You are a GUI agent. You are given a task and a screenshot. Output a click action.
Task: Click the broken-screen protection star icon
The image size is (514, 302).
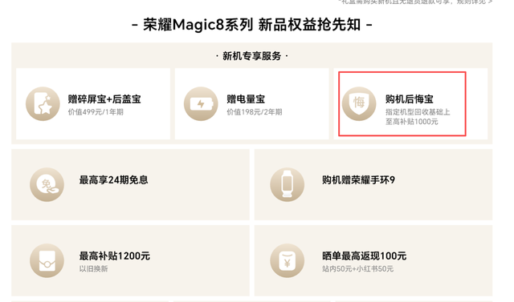pos(43,104)
